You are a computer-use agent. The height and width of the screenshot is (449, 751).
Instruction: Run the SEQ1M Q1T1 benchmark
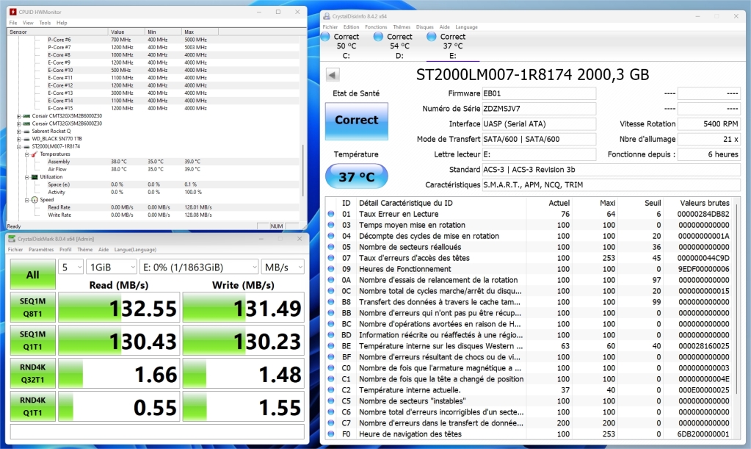32,340
